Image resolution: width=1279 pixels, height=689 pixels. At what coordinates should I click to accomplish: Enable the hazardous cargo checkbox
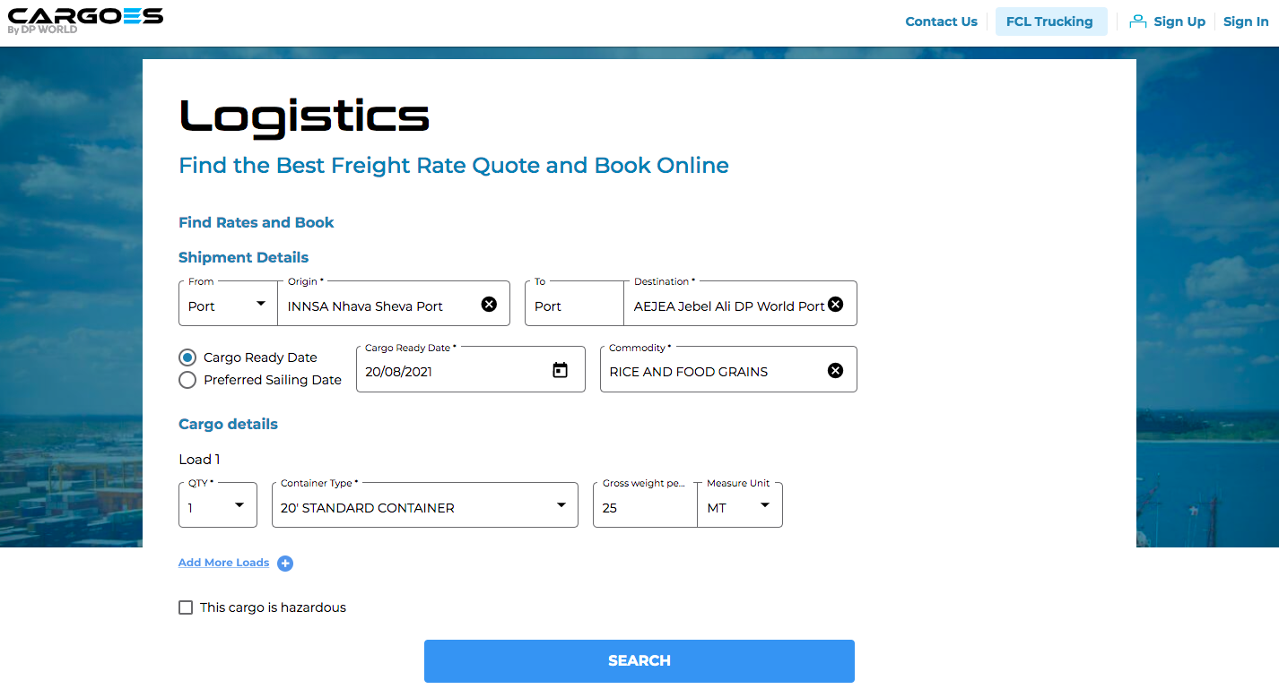coord(186,607)
